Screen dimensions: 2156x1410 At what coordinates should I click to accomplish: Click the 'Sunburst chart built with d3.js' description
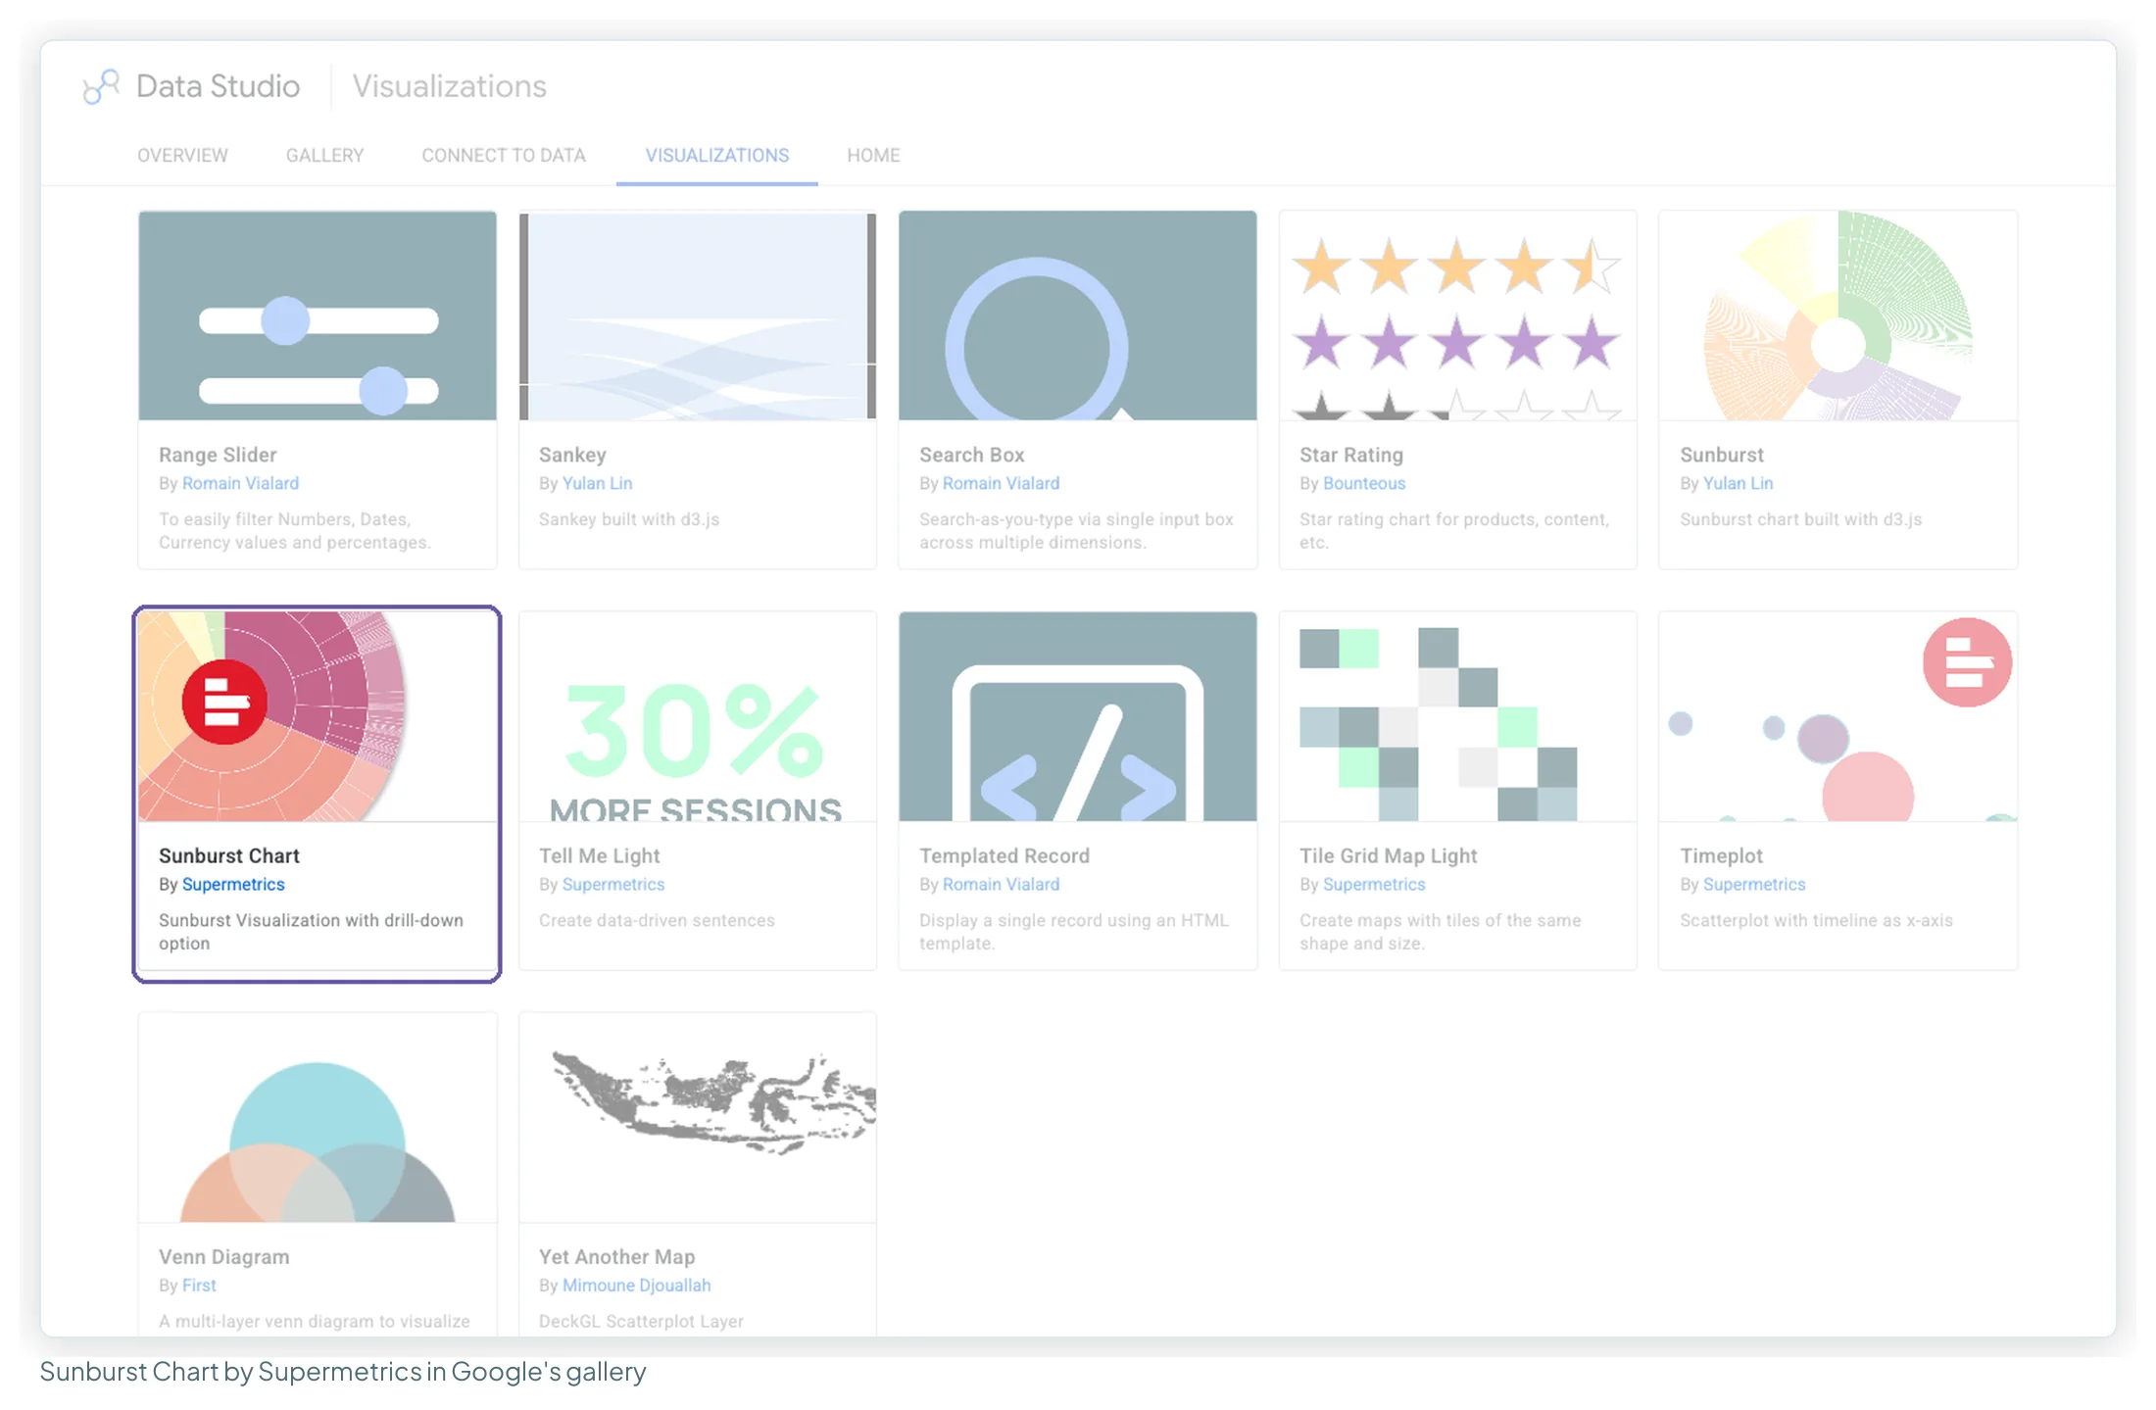[x=1800, y=518]
